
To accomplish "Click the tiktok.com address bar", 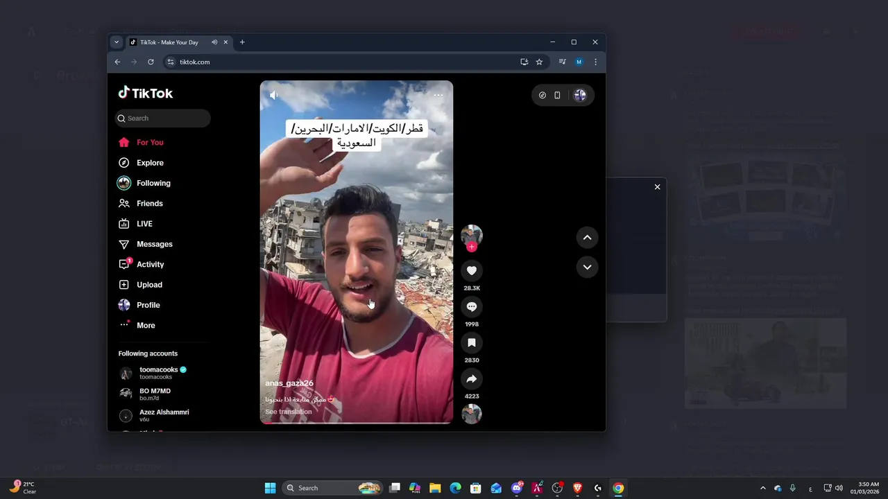I will point(347,62).
